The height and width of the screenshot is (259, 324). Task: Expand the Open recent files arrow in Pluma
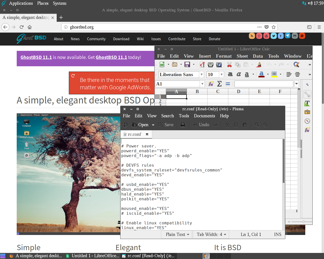tap(153, 125)
